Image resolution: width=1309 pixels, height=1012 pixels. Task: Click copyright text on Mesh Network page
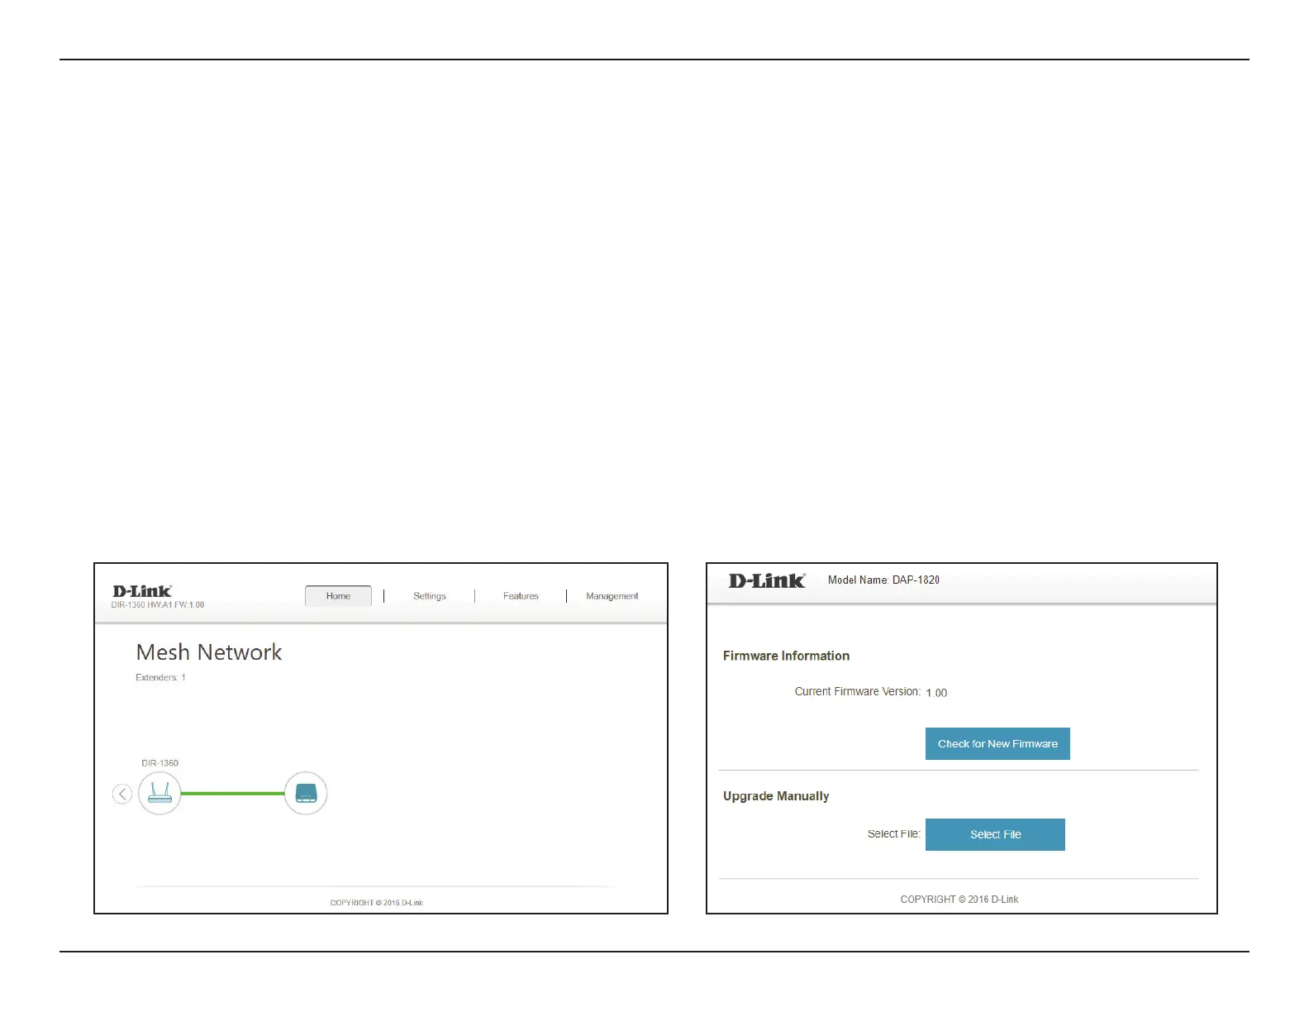click(x=376, y=903)
